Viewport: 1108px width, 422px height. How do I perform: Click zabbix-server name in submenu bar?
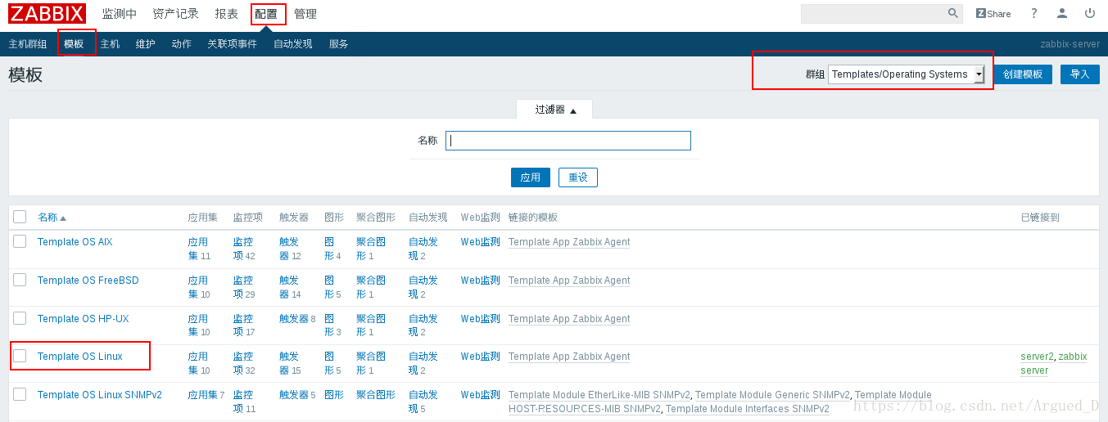[x=1070, y=44]
